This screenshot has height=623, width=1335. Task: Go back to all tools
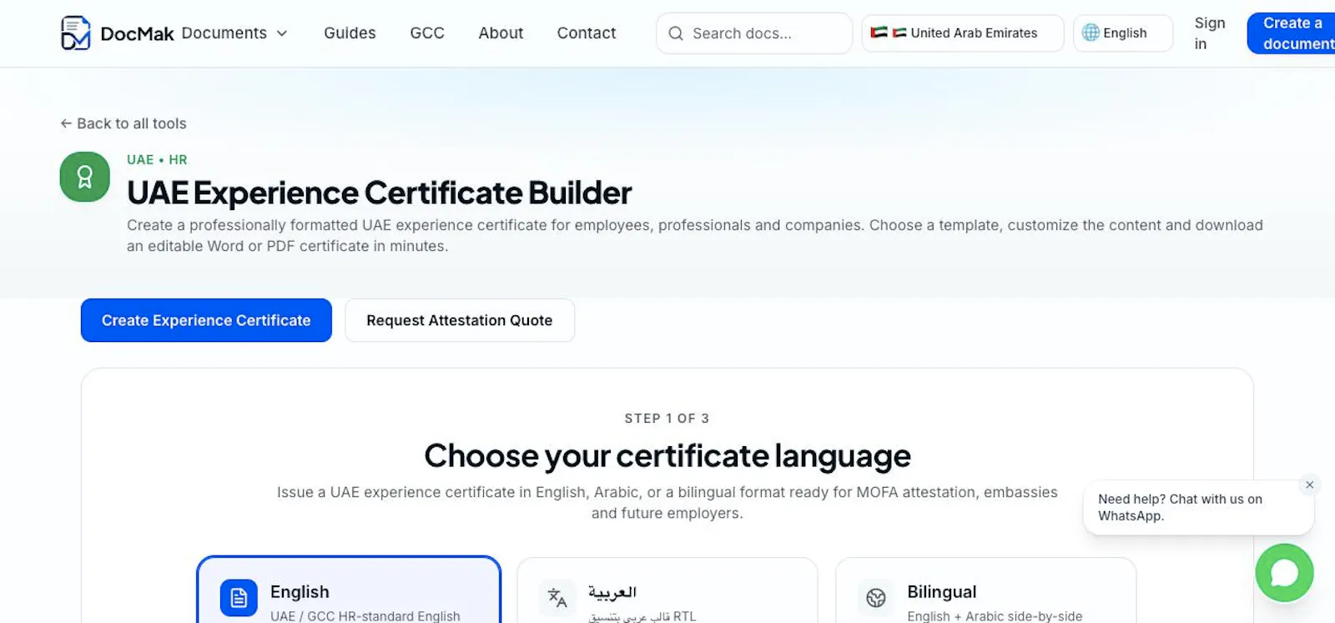pos(123,123)
